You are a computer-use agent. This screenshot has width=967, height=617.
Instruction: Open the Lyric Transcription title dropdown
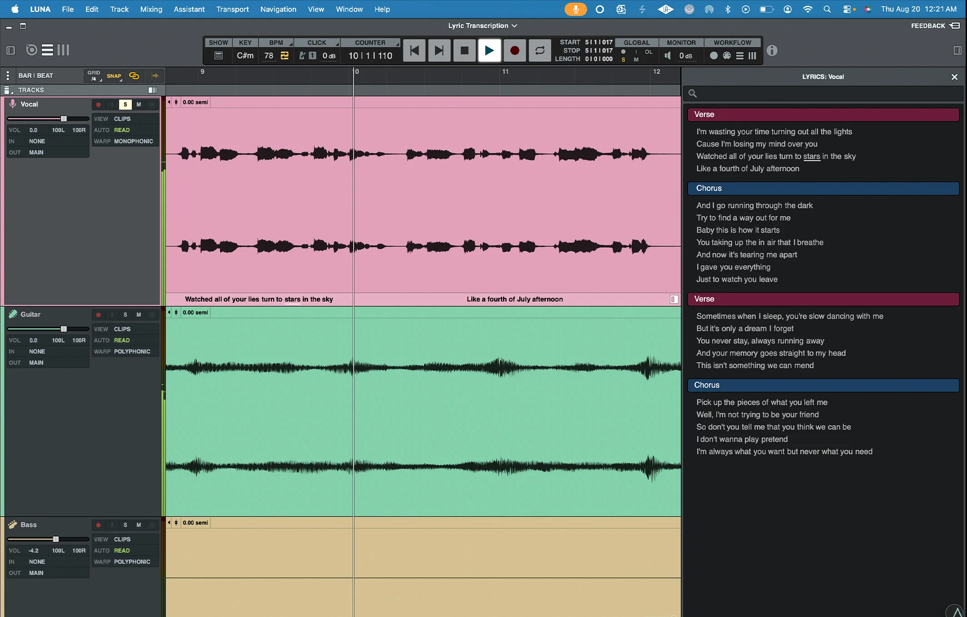point(483,26)
